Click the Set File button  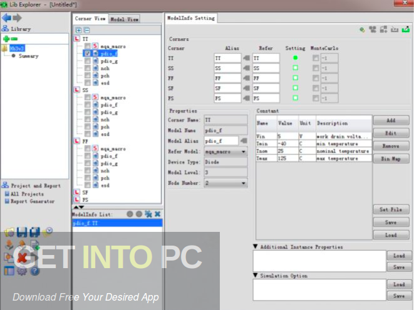click(x=391, y=209)
